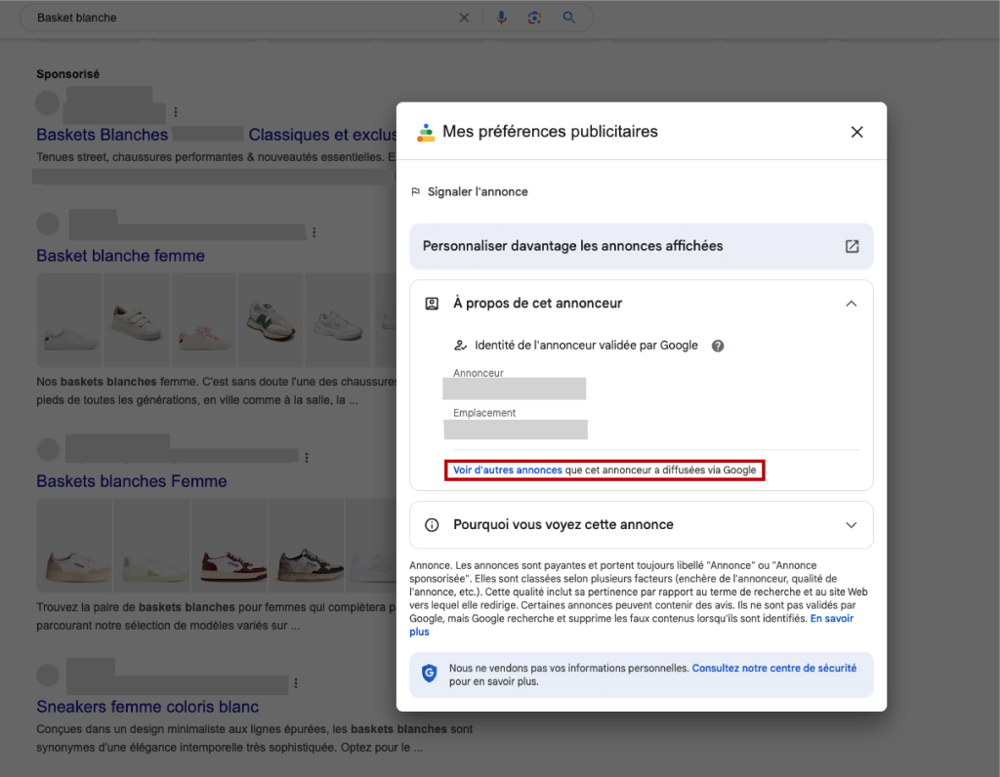Click the site favicon above 'Sneakers femme coloris blanc'
Viewport: 1000px width, 777px height.
click(x=48, y=675)
